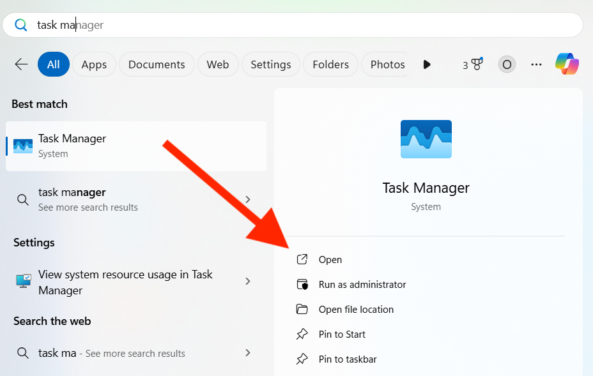Go back using the left arrow
This screenshot has height=376, width=593.
pos(21,64)
